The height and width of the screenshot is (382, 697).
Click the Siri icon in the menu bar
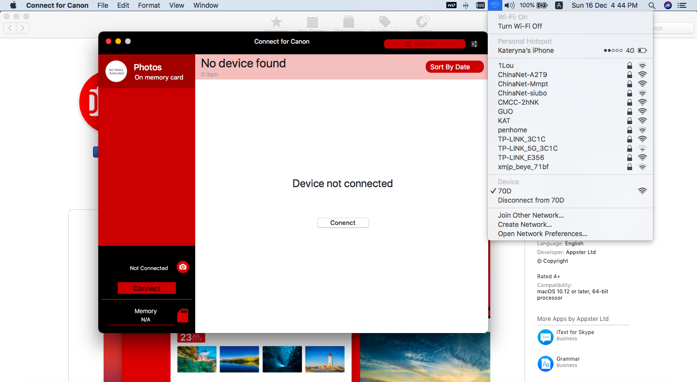668,5
